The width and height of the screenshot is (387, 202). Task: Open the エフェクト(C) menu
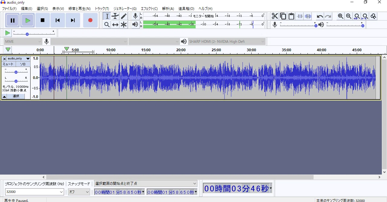pyautogui.click(x=149, y=9)
